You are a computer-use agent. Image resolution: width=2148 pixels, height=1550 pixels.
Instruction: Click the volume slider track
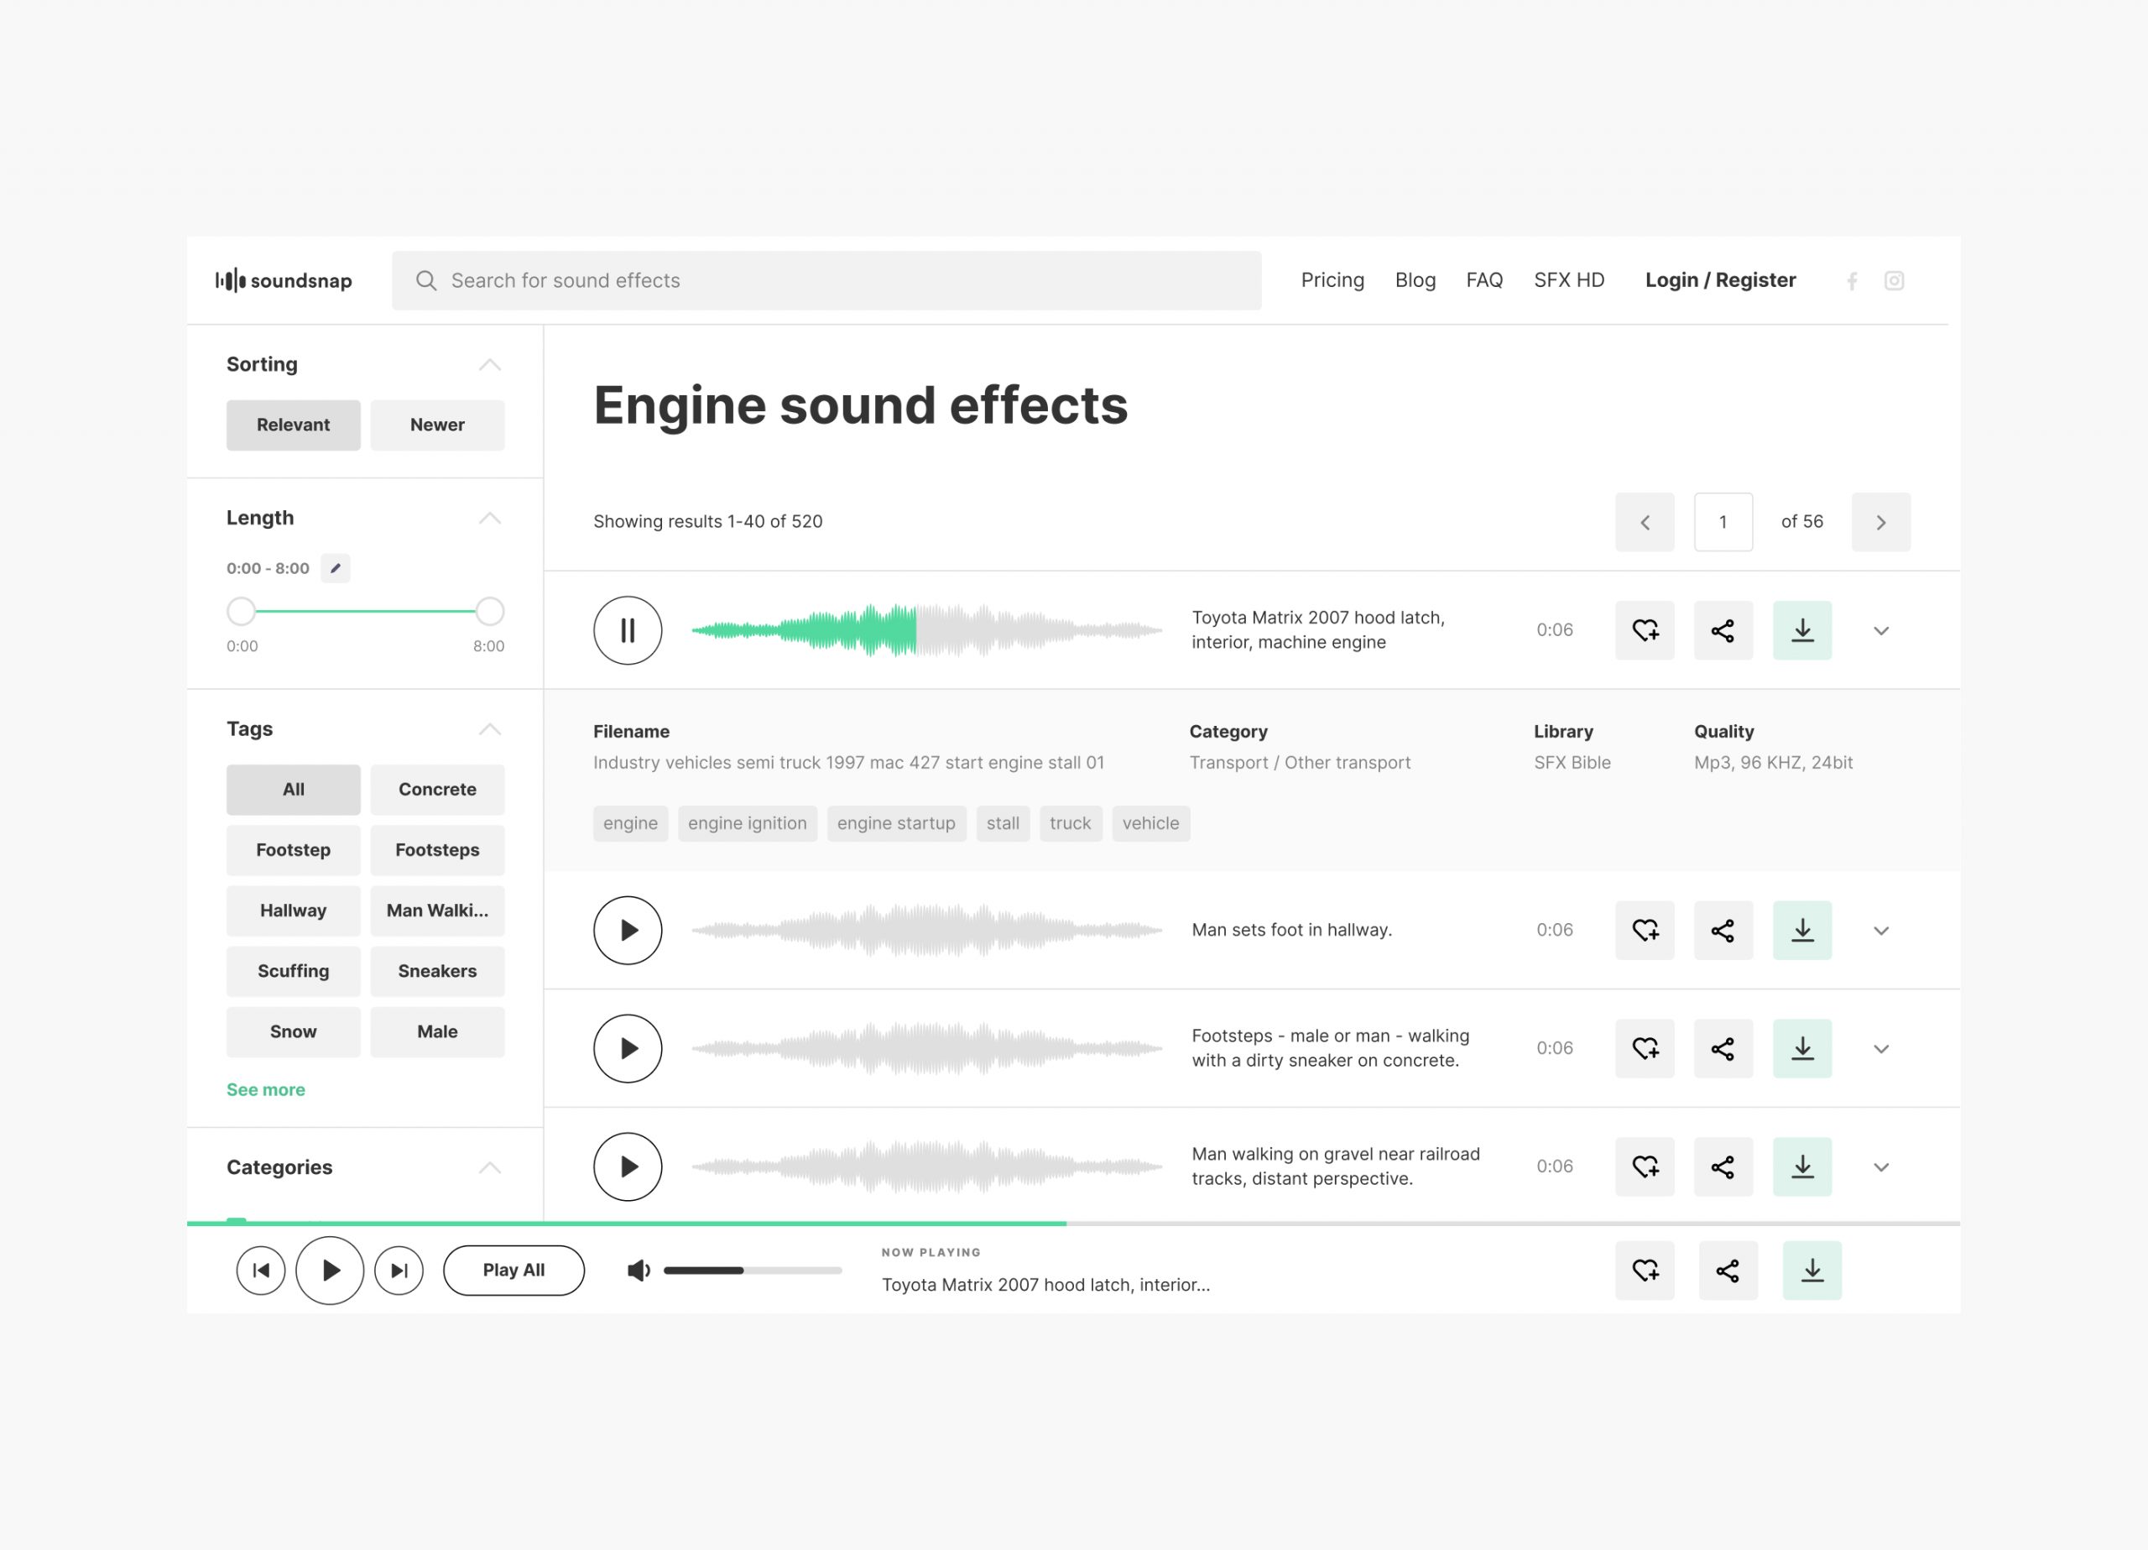[752, 1271]
